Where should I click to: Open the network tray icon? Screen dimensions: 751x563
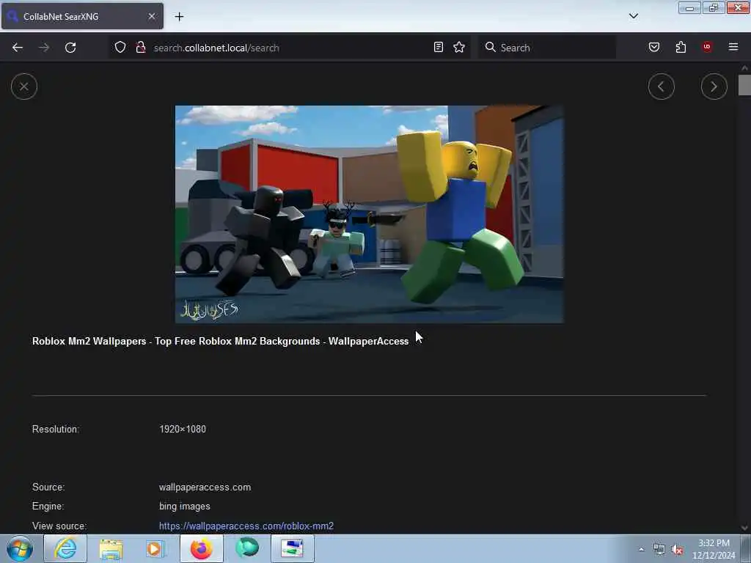point(659,549)
